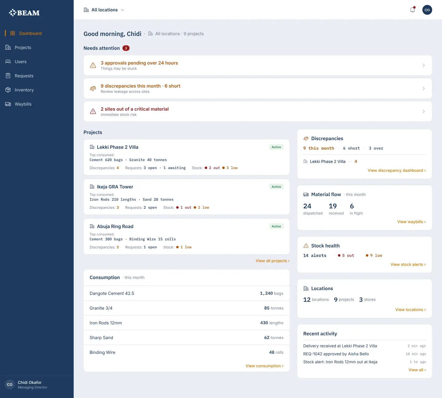Select Binding Wire consumption row
This screenshot has width=442, height=398.
(x=187, y=352)
